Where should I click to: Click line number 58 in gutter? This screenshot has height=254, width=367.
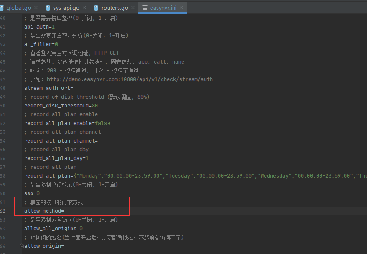tap(3, 176)
